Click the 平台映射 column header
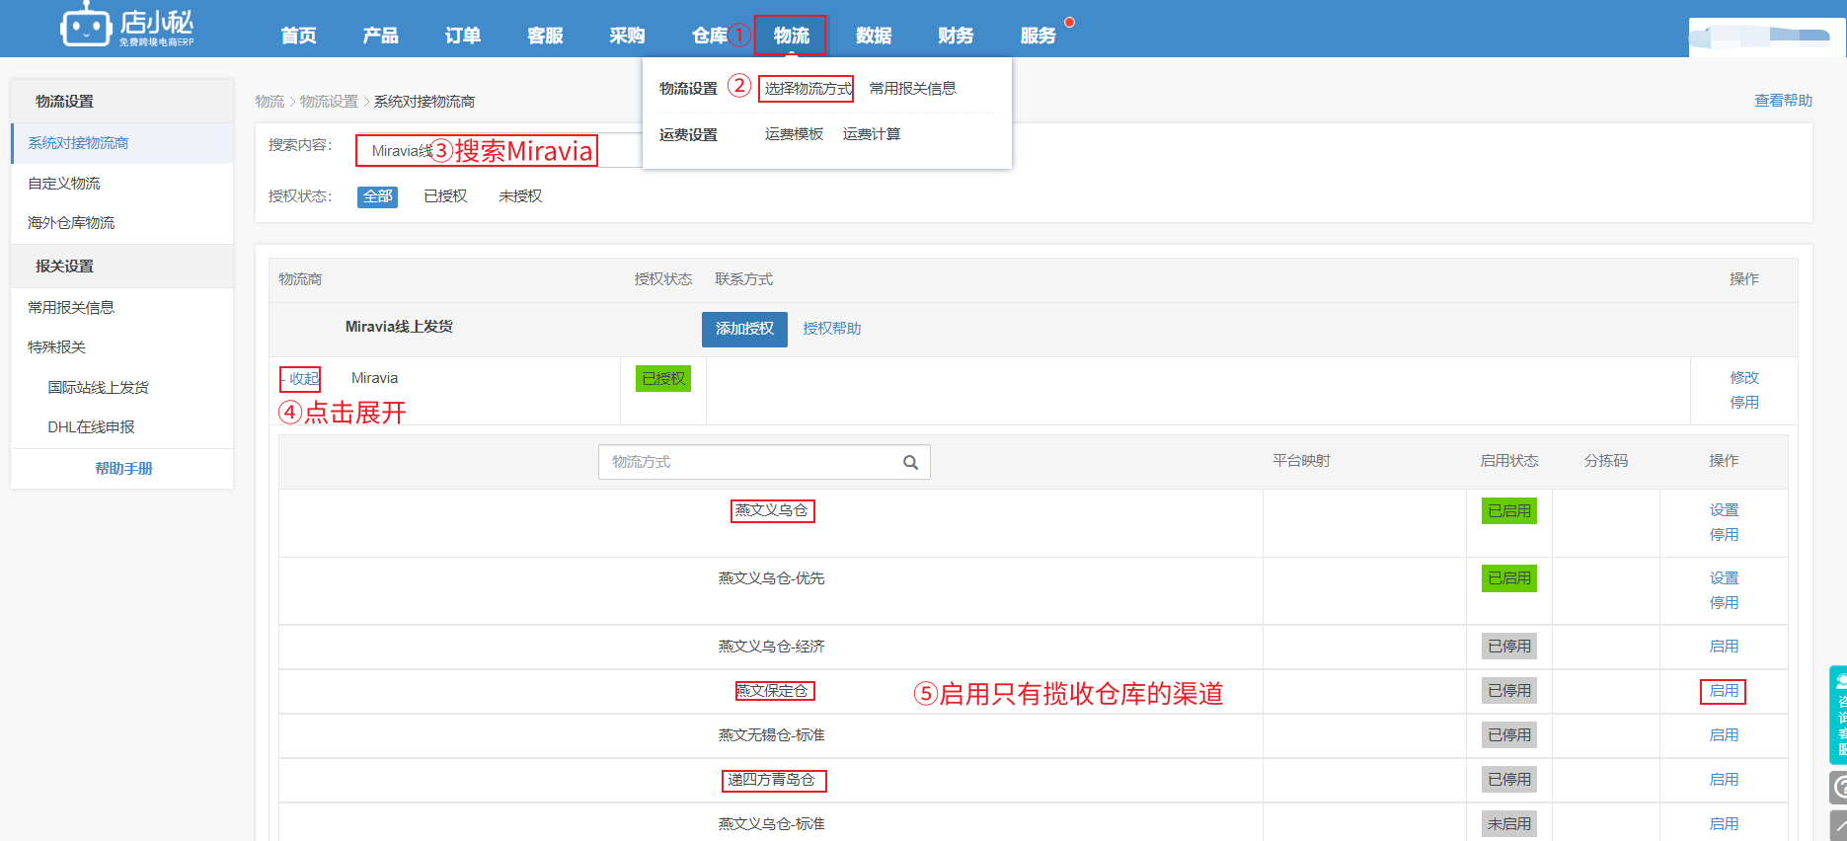Viewport: 1847px width, 841px height. click(1301, 461)
